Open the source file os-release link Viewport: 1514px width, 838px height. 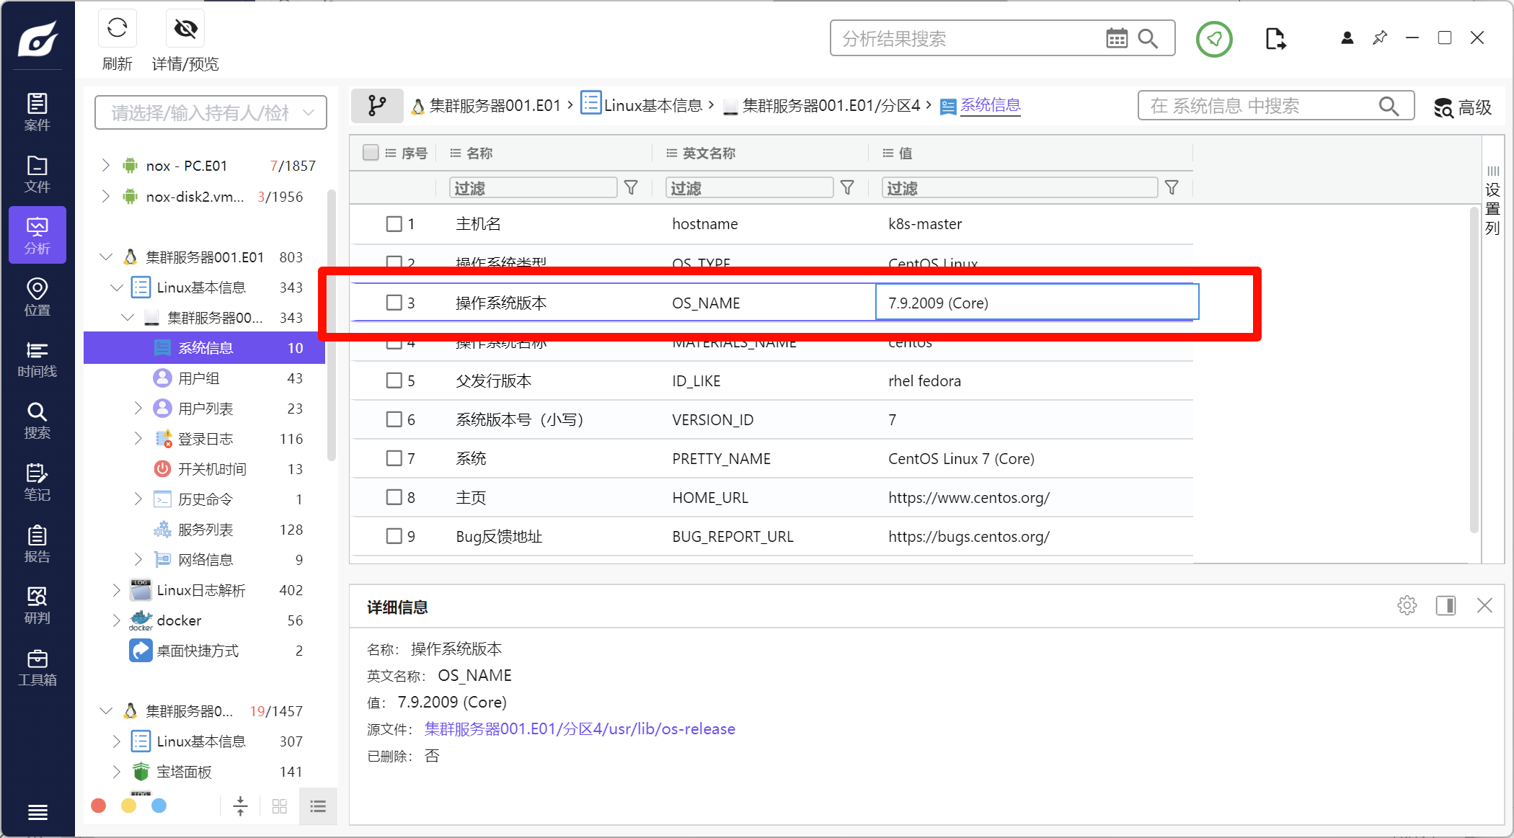point(580,729)
